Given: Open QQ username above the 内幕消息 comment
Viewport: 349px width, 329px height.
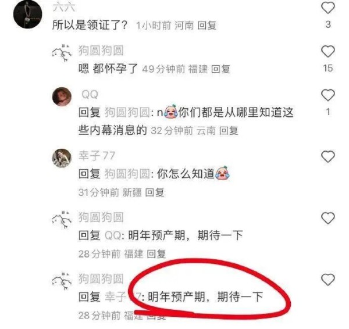Looking at the screenshot, I should (90, 95).
